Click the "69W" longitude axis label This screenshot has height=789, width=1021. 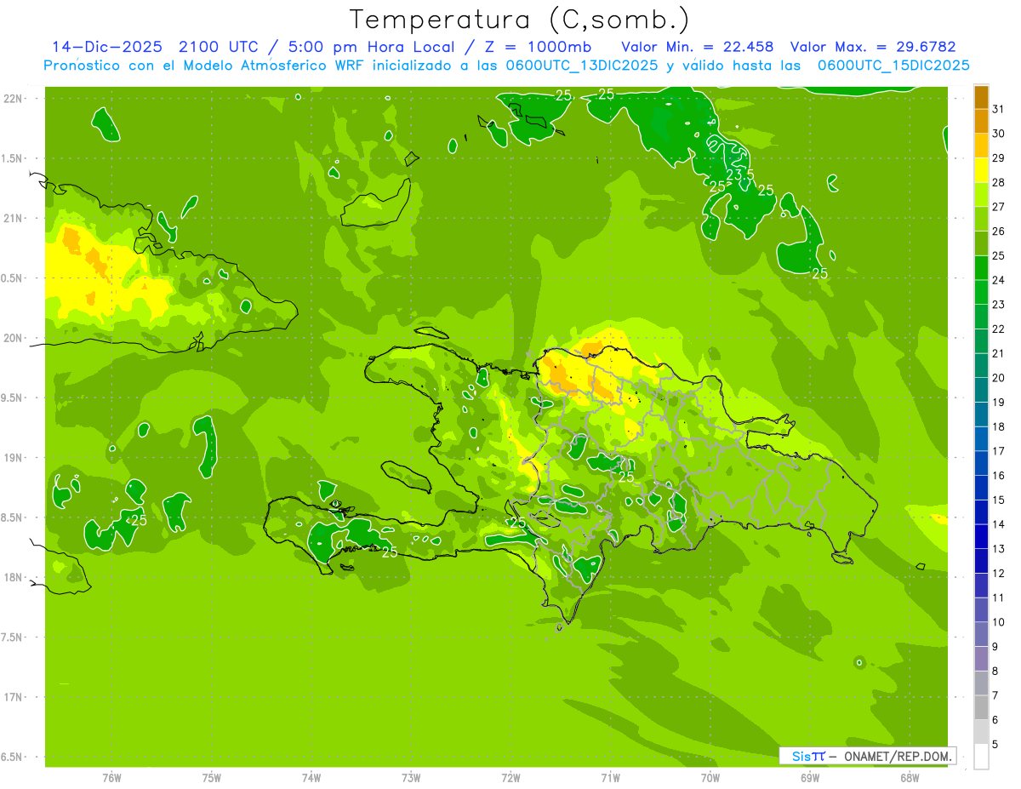(x=810, y=777)
